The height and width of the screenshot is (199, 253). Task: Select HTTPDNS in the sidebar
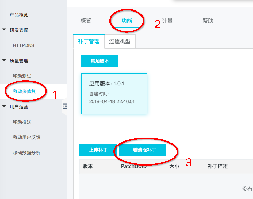[23, 45]
